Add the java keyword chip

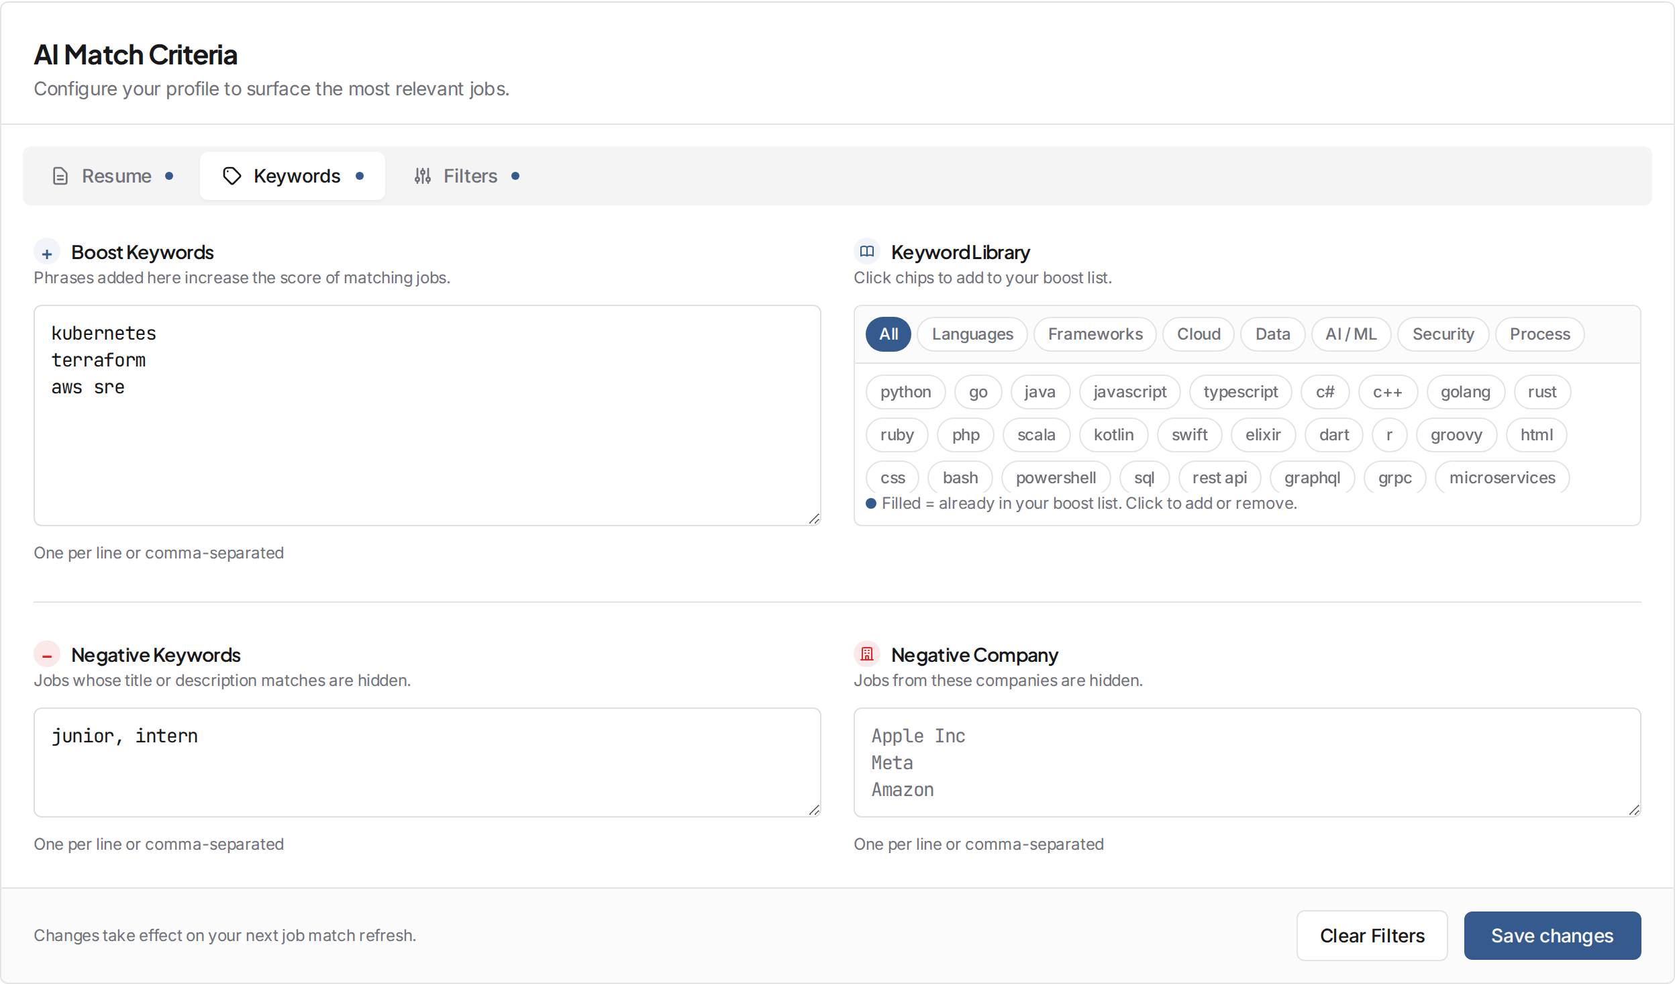click(x=1040, y=392)
